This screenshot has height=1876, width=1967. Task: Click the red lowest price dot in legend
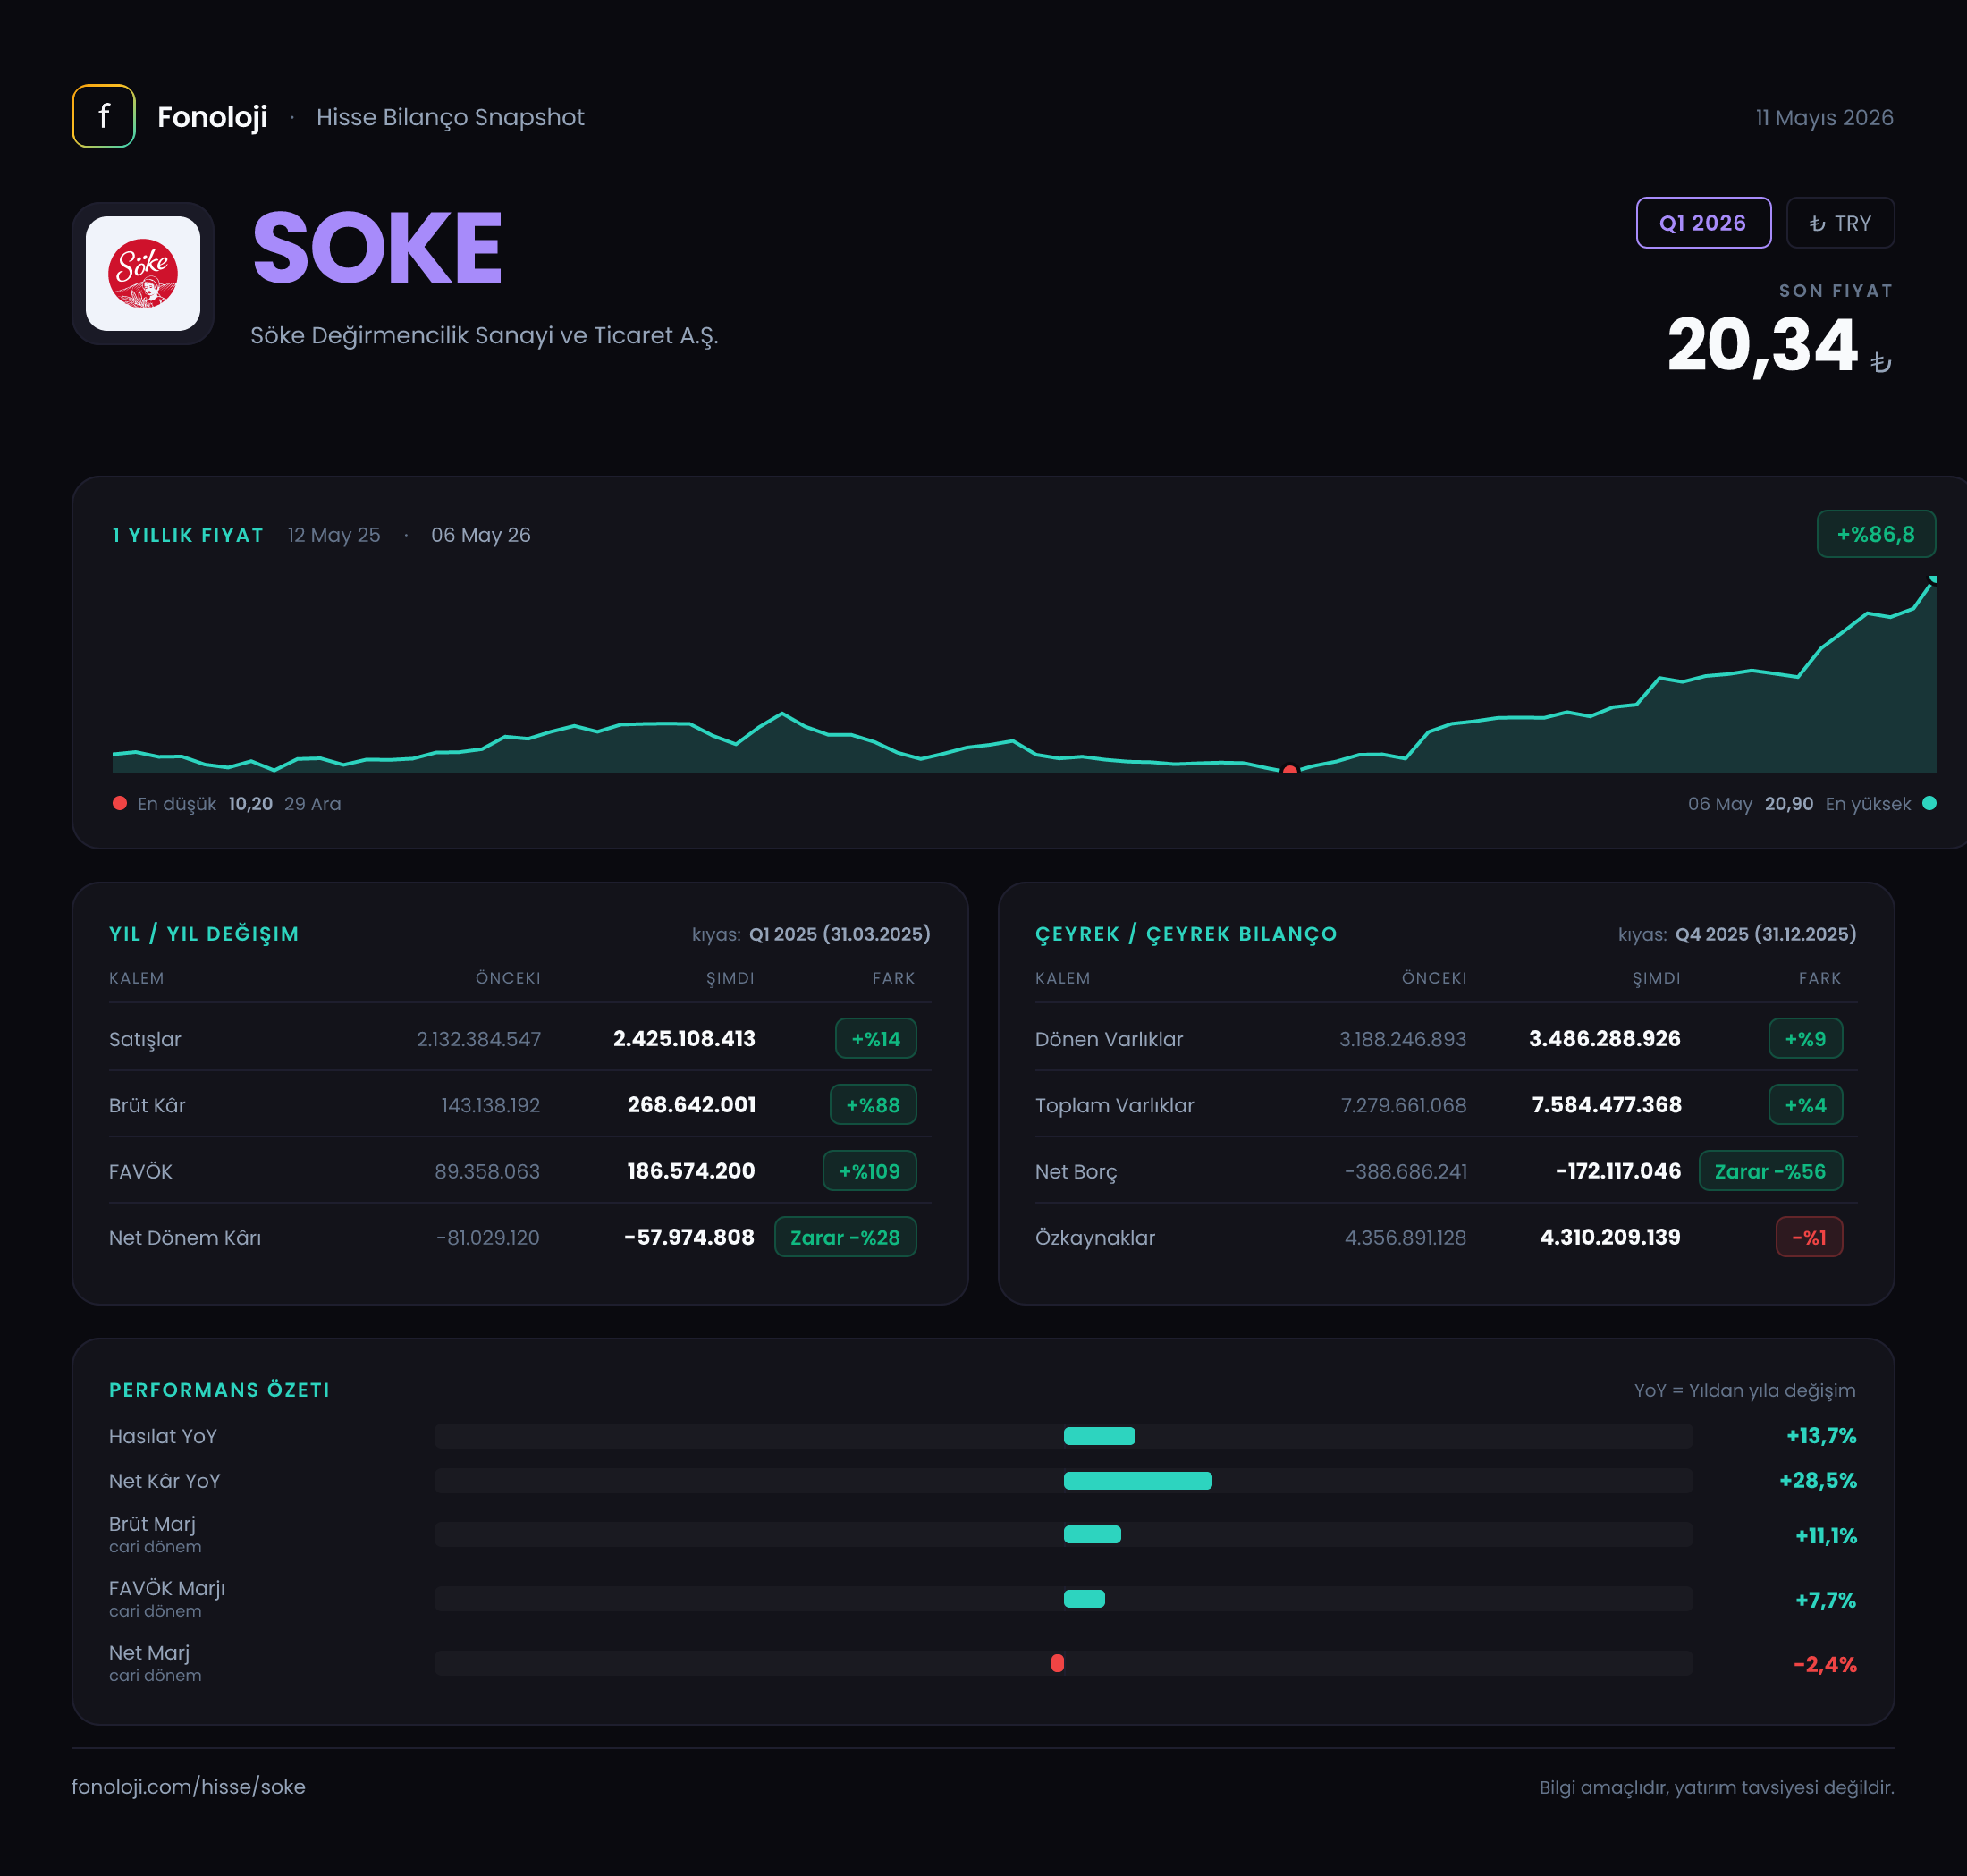coord(120,803)
